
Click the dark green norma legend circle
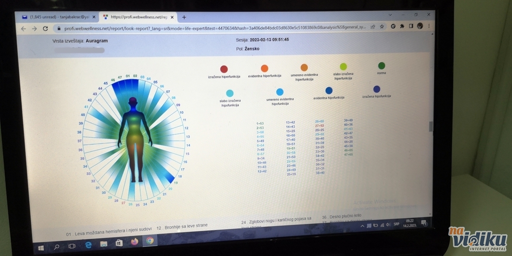[381, 65]
